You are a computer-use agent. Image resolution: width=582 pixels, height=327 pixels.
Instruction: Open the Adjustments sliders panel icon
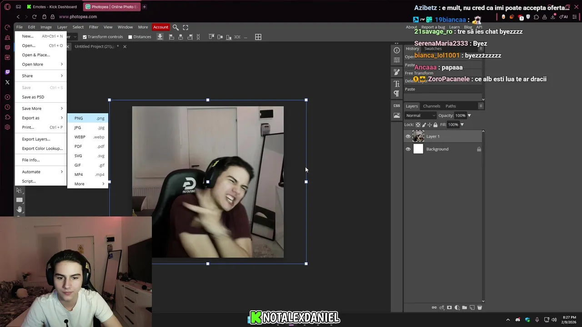(x=396, y=59)
